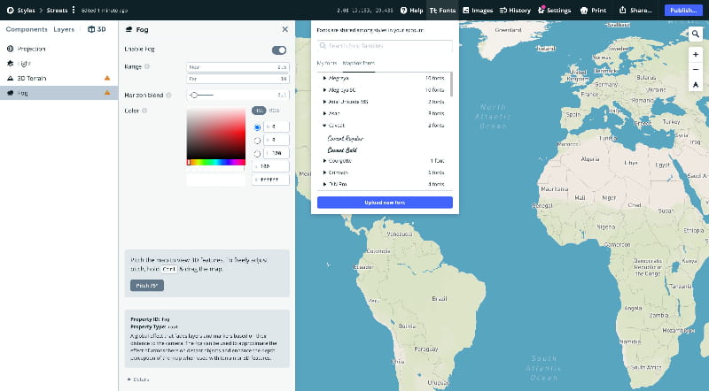Screen dimensions: 709x391
Task: Open the style Settings
Action: click(x=554, y=10)
